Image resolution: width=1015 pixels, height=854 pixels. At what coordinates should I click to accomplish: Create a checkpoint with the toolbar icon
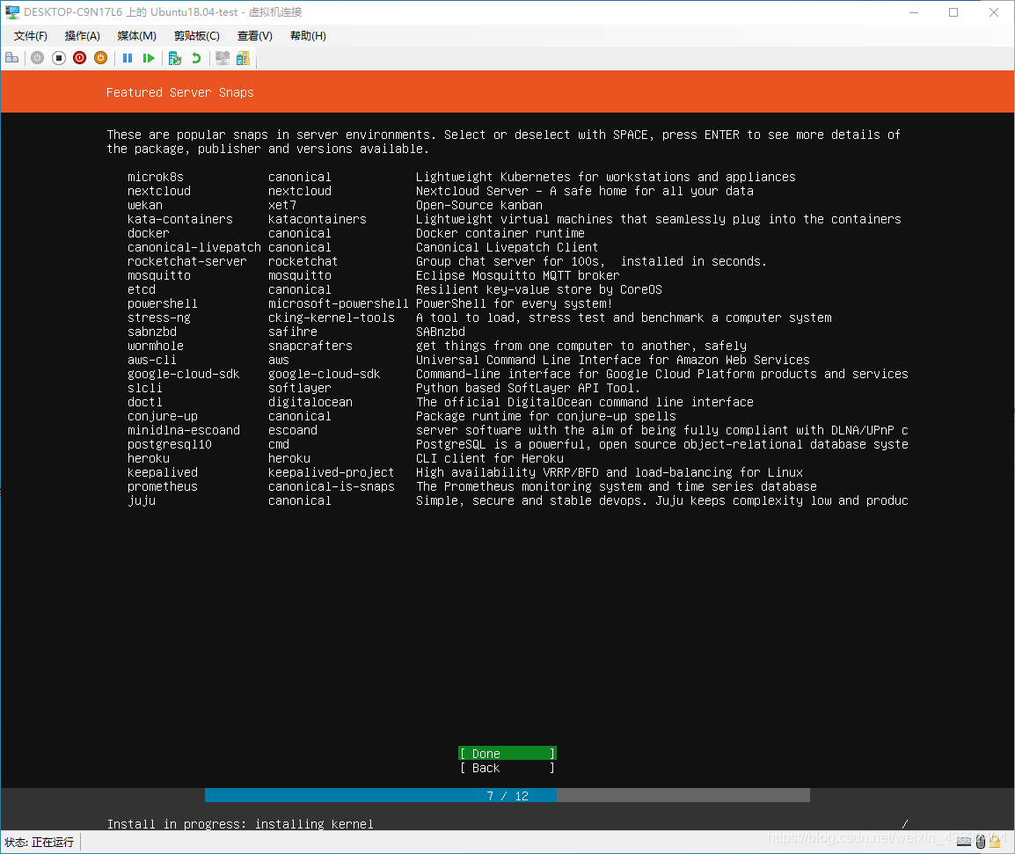175,58
